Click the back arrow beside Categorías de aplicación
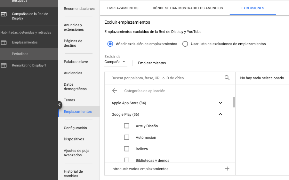The height and width of the screenshot is (180, 289). click(x=115, y=91)
